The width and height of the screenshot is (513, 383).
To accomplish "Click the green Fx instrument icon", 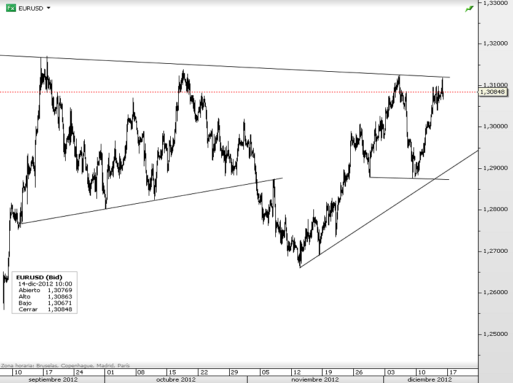I will (11, 8).
